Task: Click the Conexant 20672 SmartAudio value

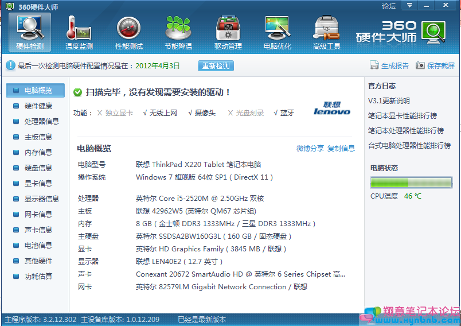Action: coord(240,274)
